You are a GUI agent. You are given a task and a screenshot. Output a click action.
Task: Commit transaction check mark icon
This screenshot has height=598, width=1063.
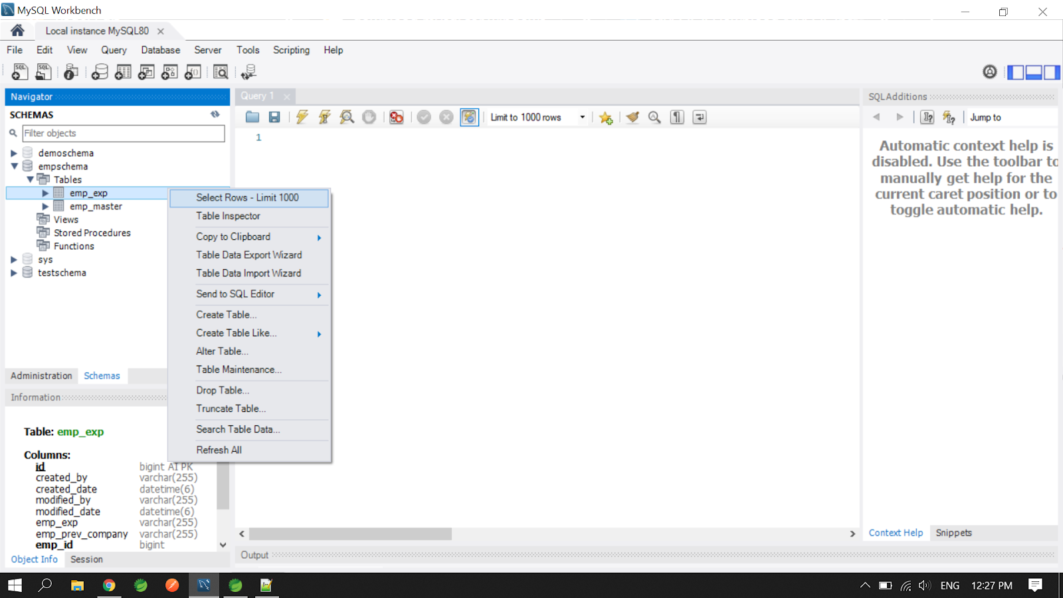tap(424, 117)
